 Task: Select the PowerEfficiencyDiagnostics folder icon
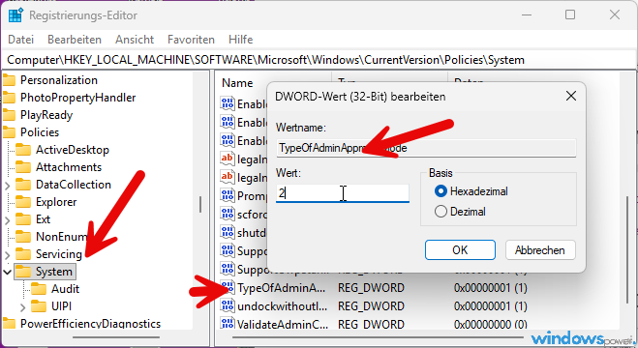click(x=9, y=324)
